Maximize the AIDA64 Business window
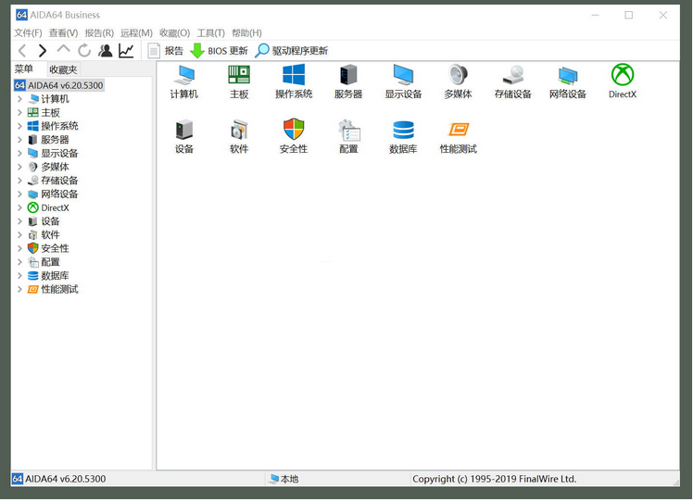 tap(628, 15)
